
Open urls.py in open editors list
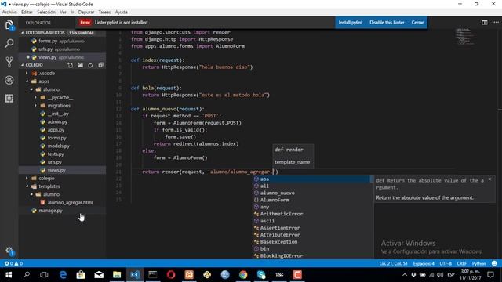click(63, 49)
